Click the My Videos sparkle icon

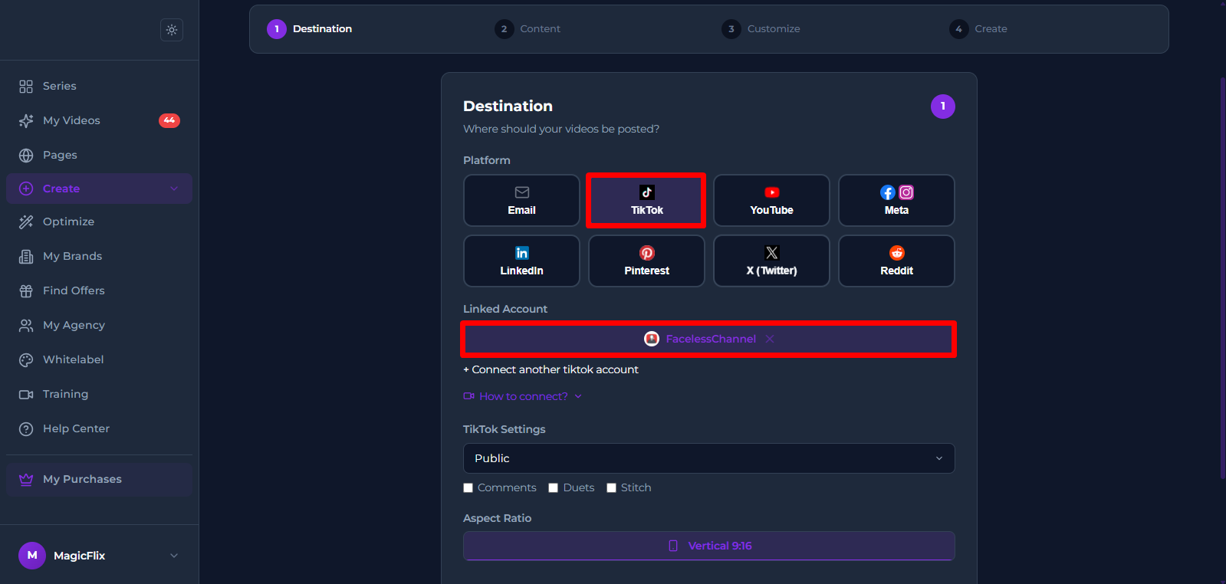tap(26, 121)
